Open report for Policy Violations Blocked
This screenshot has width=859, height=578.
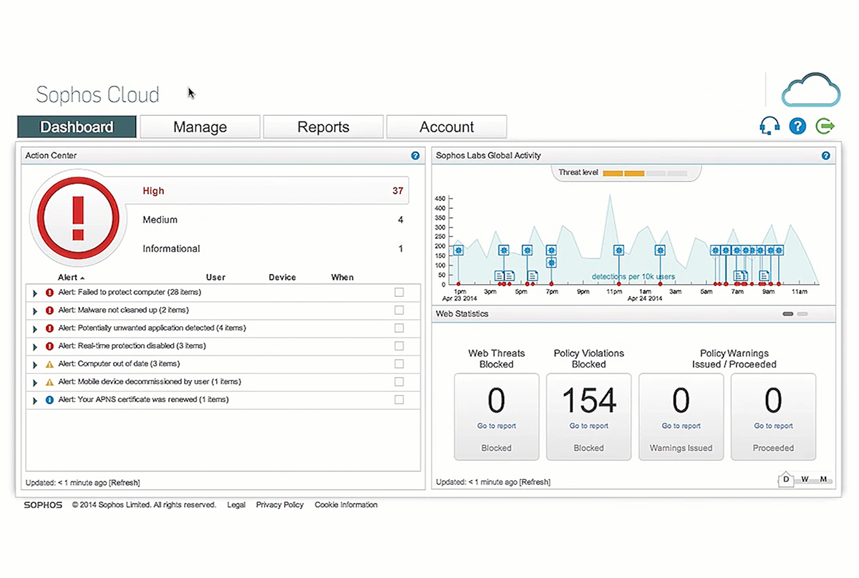[x=588, y=426]
